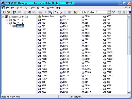Open the Window menu

[50, 8]
